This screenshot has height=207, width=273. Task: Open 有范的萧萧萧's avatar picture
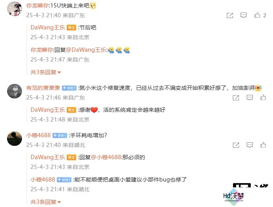coord(15,91)
